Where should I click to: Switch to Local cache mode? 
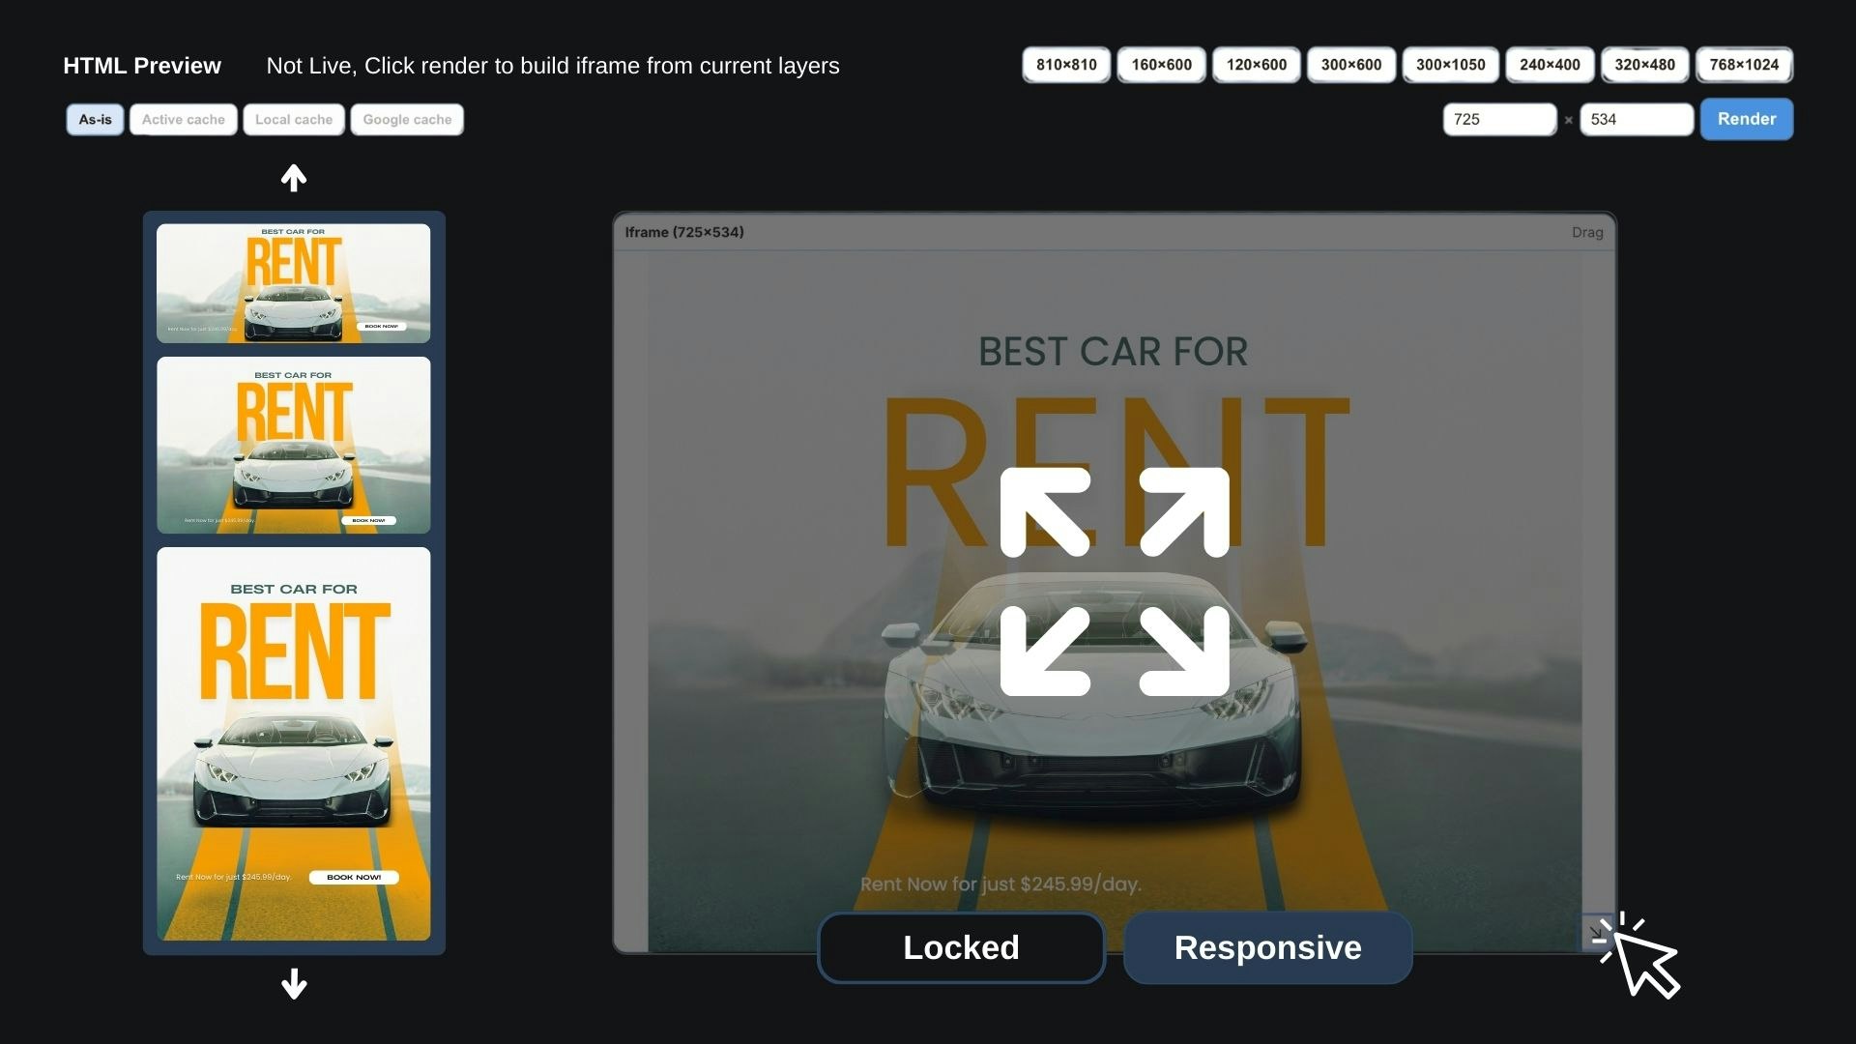[x=293, y=120]
